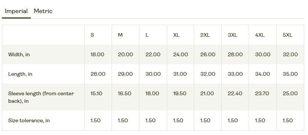Click the 'Size tolerance, in' row label
Image resolution: width=308 pixels, height=135 pixels.
29,120
